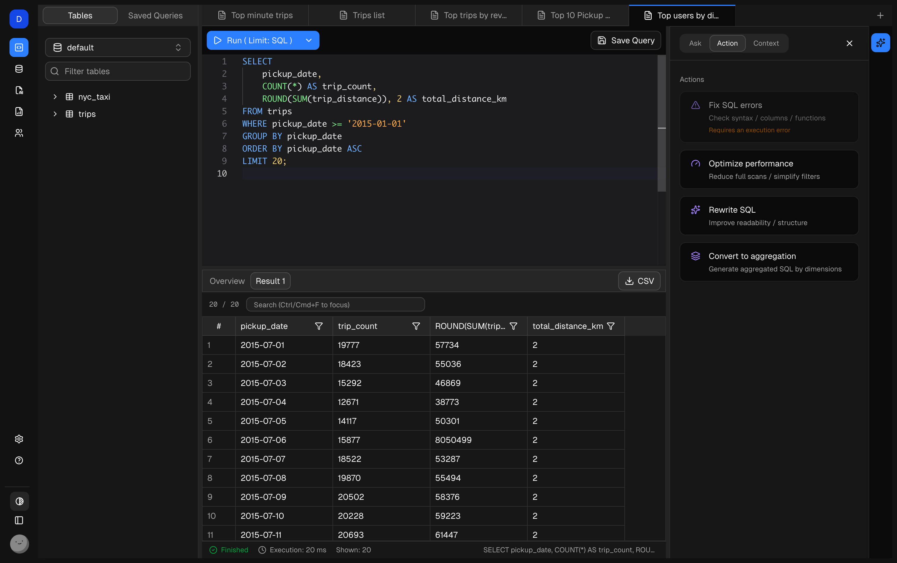This screenshot has width=897, height=563.
Task: Open the settings gear in the sidebar
Action: [x=19, y=439]
